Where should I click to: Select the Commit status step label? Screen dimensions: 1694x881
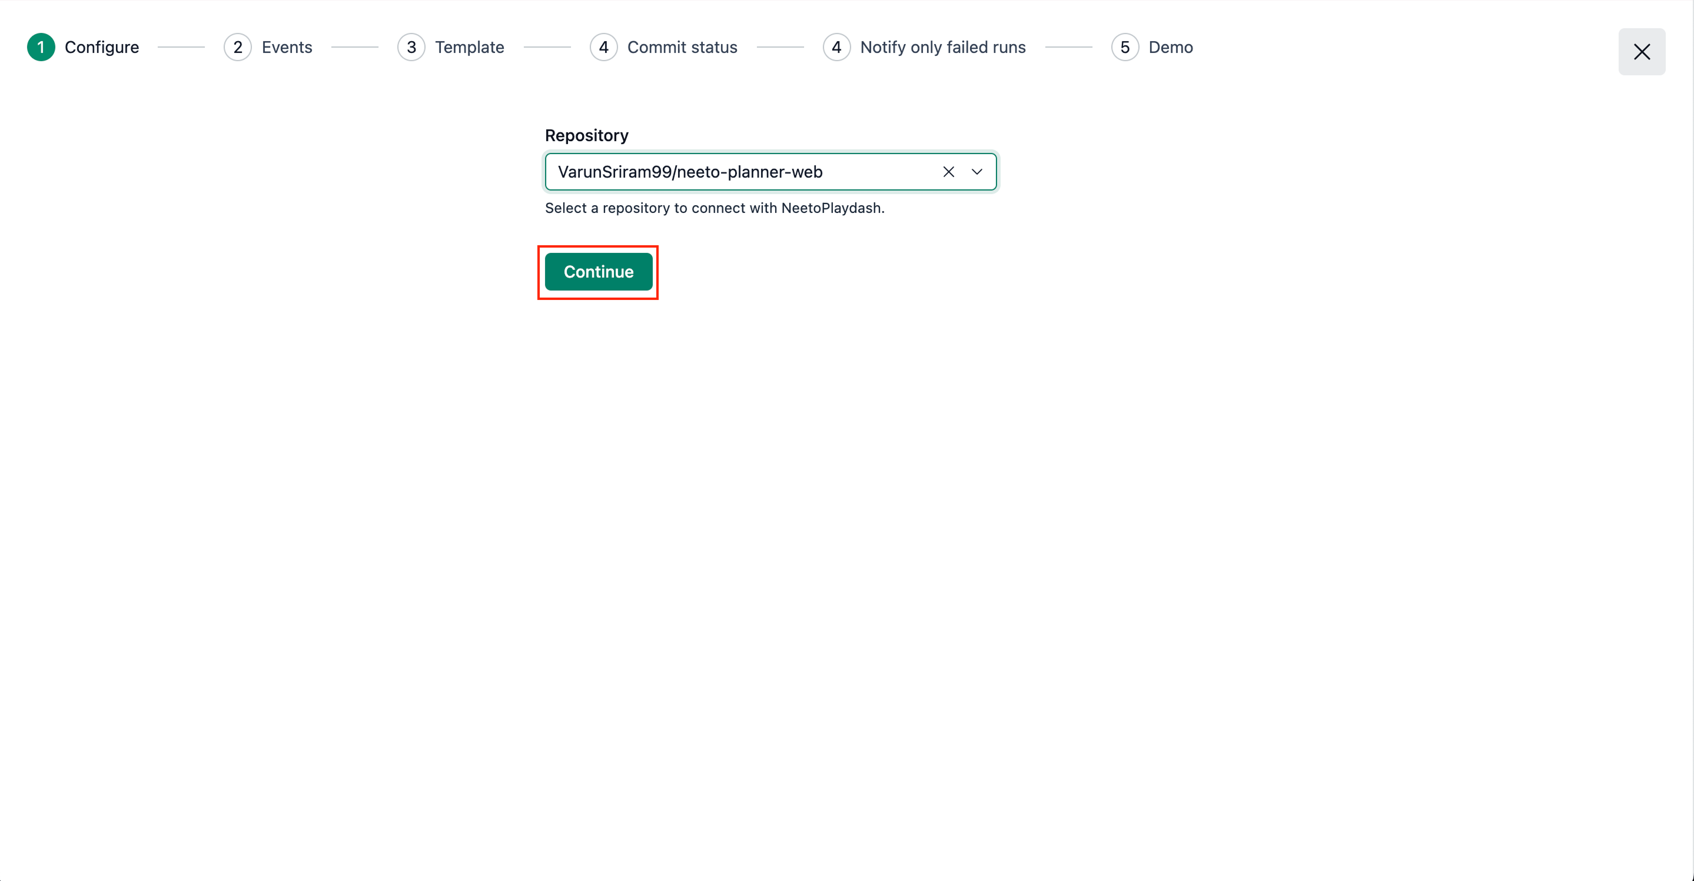(x=682, y=47)
